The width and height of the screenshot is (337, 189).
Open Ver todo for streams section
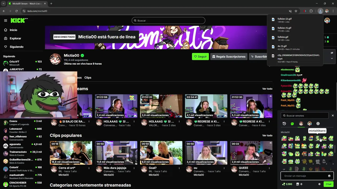267,89
